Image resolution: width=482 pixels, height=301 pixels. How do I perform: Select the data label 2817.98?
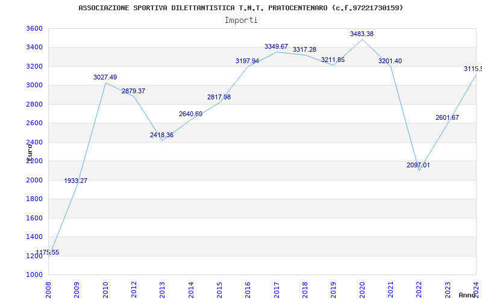pos(219,98)
